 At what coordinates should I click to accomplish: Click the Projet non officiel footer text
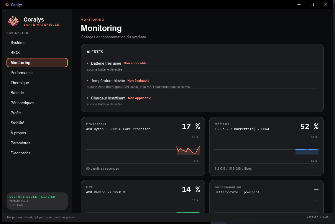click(41, 217)
